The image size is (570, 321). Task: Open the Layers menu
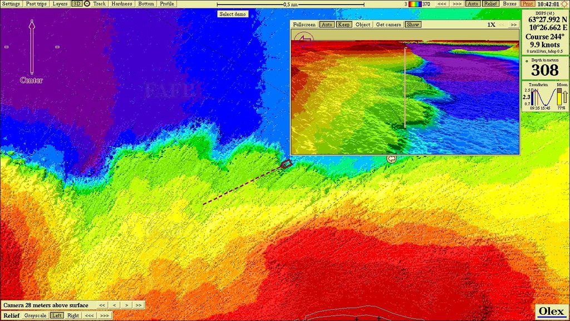tap(60, 3)
